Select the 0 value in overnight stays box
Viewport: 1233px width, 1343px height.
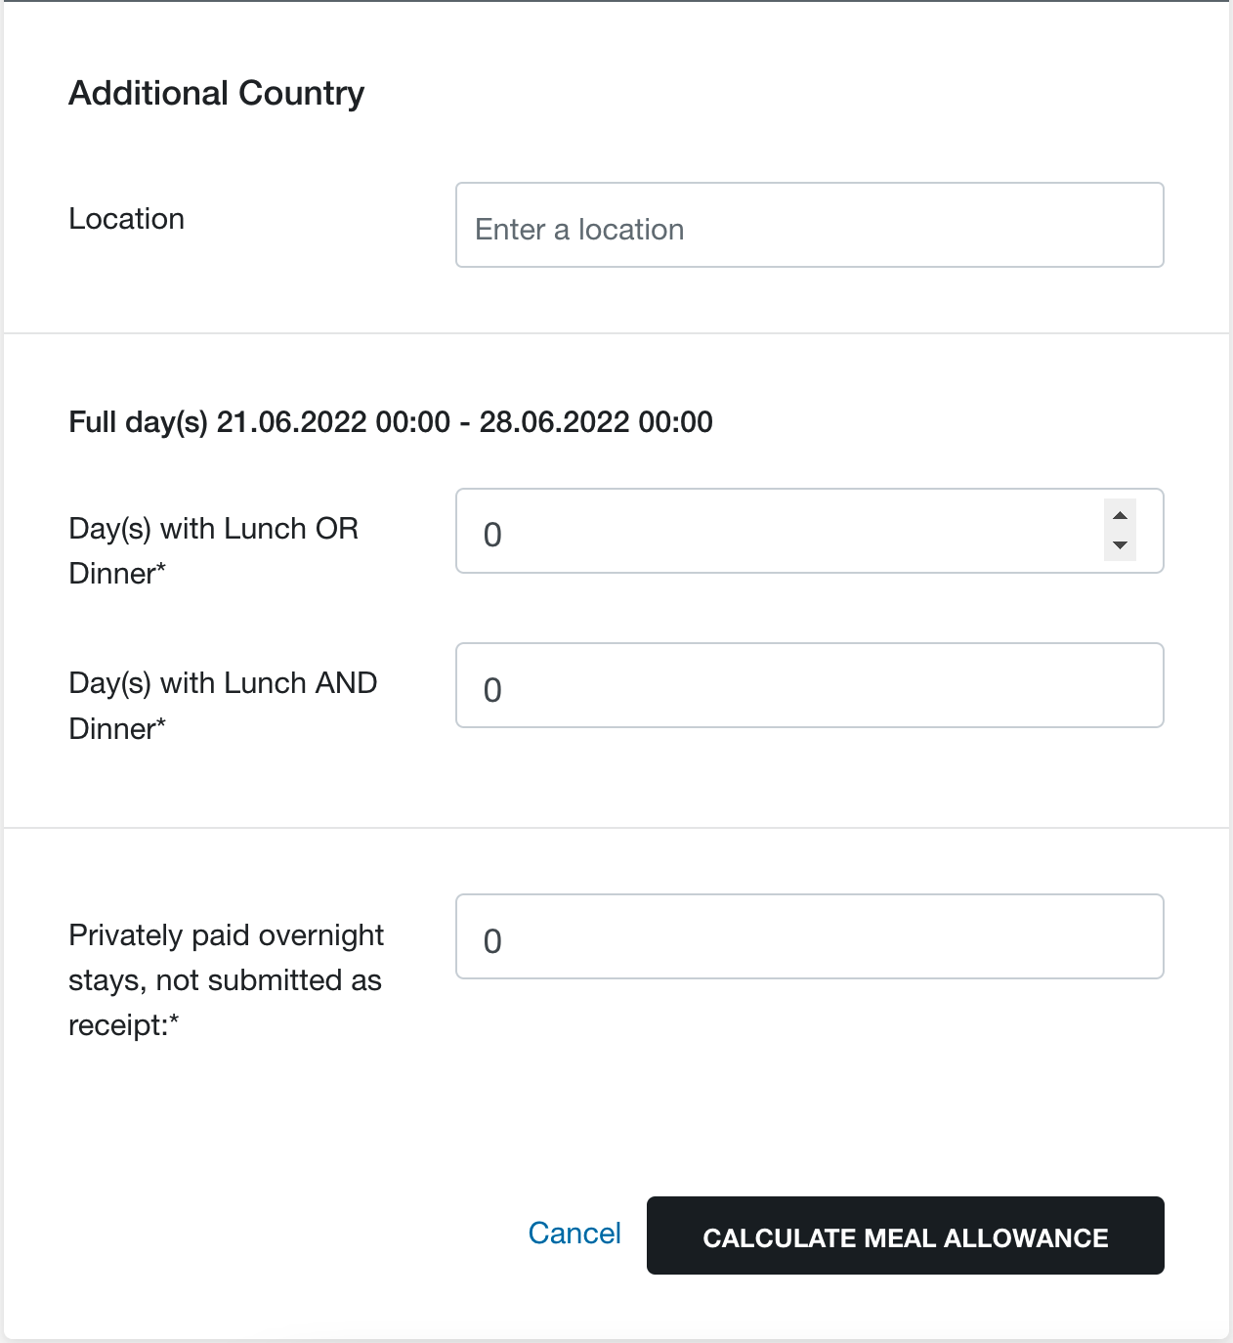[x=492, y=941]
